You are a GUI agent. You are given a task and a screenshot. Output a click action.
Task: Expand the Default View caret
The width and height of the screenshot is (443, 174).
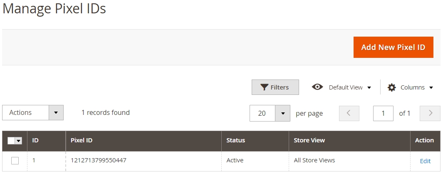point(369,88)
